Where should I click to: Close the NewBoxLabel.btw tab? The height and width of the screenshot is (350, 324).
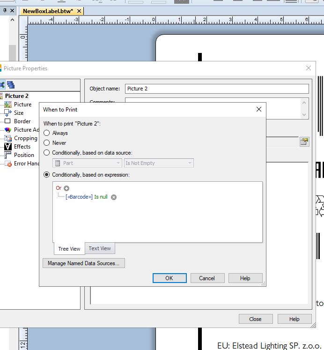tap(79, 11)
